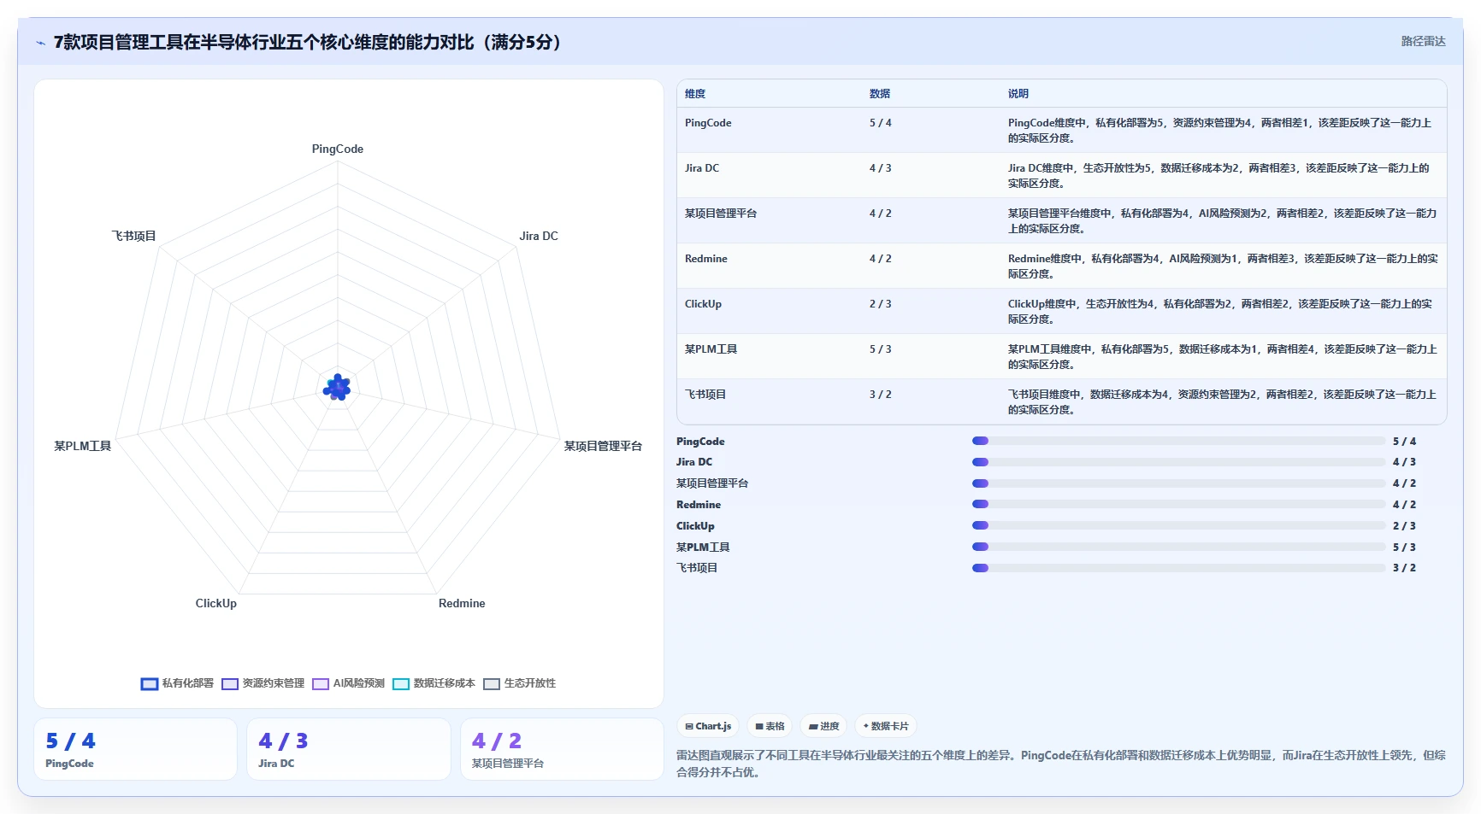Click the 3 / 2 value in table
The height and width of the screenshot is (814, 1481).
[881, 395]
